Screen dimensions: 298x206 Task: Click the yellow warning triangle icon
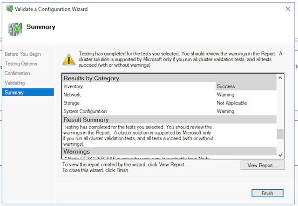[69, 59]
